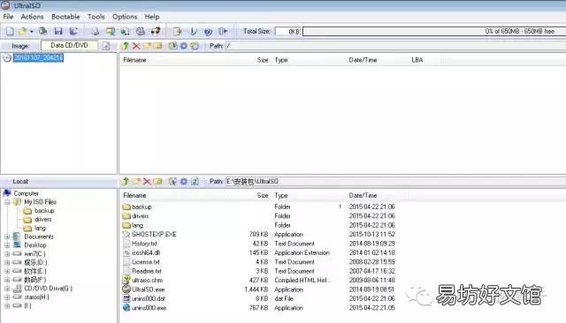The width and height of the screenshot is (566, 323).
Task: Select the 数码(F:) drive in the tree
Action: 35,280
